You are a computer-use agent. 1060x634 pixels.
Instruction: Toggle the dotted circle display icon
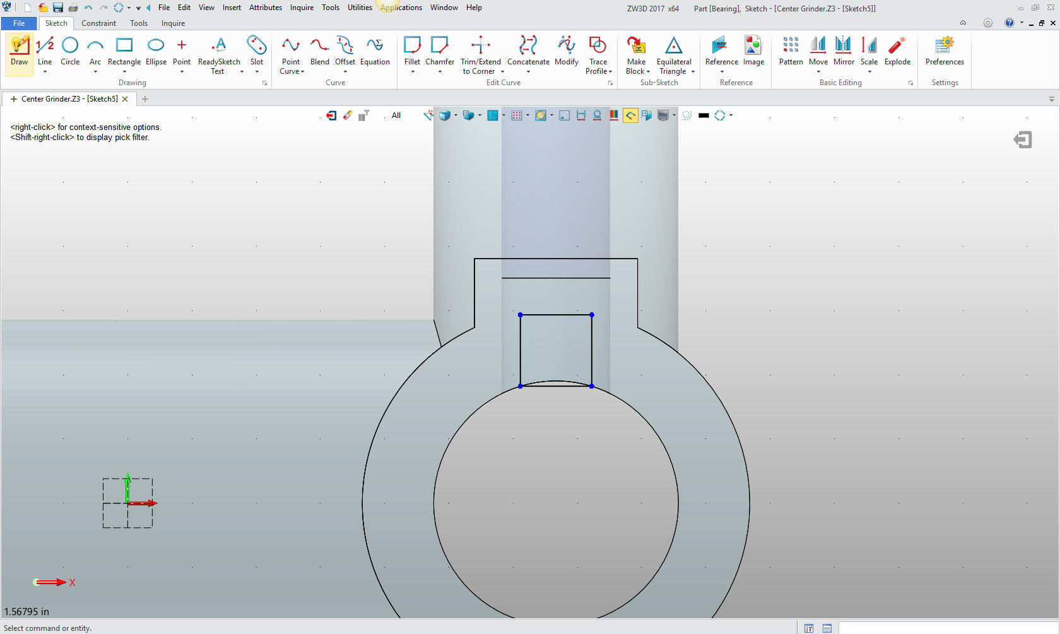pos(687,115)
